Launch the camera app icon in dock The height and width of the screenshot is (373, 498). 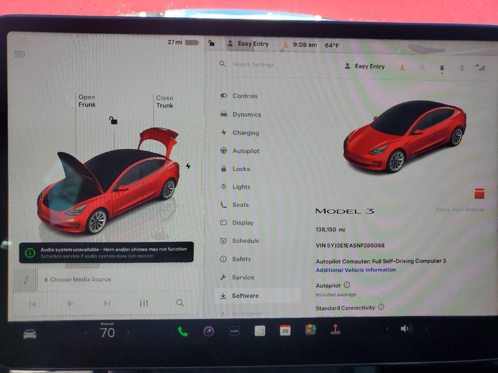coord(209,331)
